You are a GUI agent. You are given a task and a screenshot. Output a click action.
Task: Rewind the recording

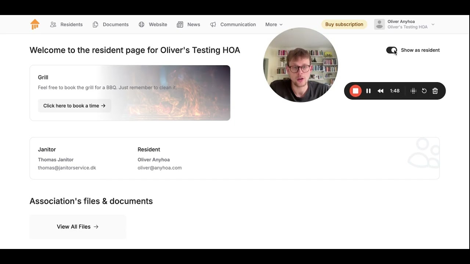380,91
